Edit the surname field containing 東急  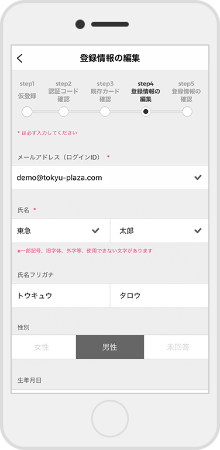(61, 231)
